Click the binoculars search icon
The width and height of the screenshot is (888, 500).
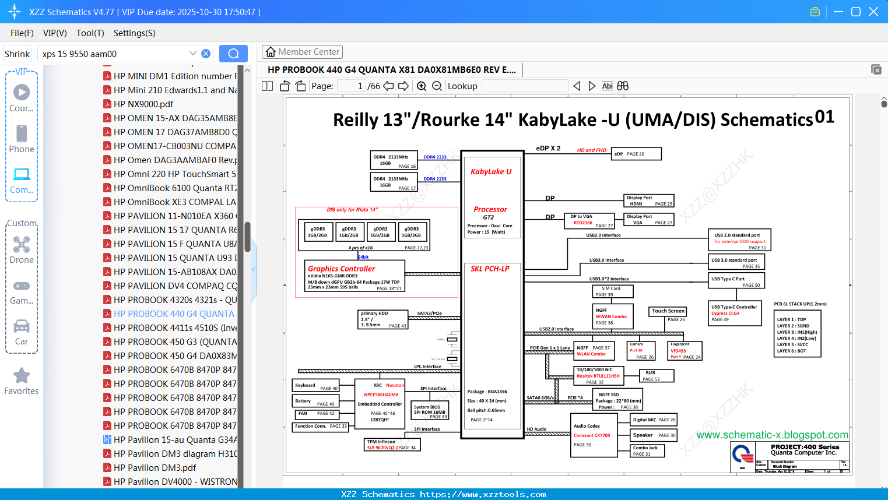coord(623,86)
